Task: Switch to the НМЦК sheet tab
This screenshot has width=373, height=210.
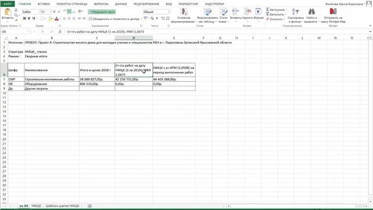Action: pyautogui.click(x=36, y=206)
